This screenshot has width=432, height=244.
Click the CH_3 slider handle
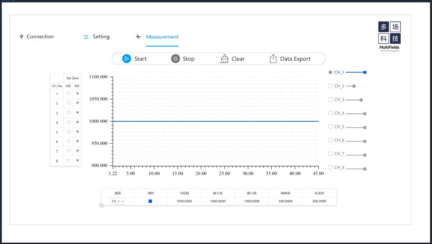pos(361,100)
